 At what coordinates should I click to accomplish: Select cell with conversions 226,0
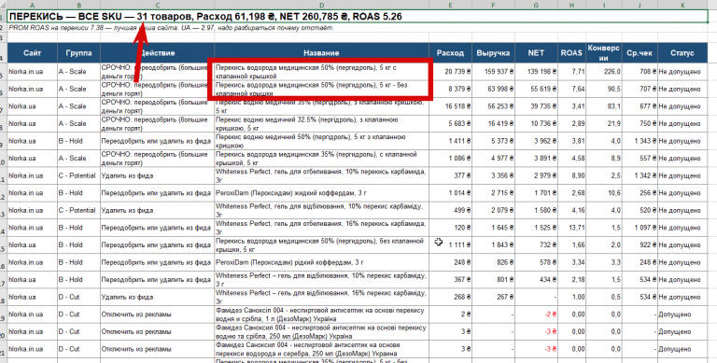[x=604, y=72]
